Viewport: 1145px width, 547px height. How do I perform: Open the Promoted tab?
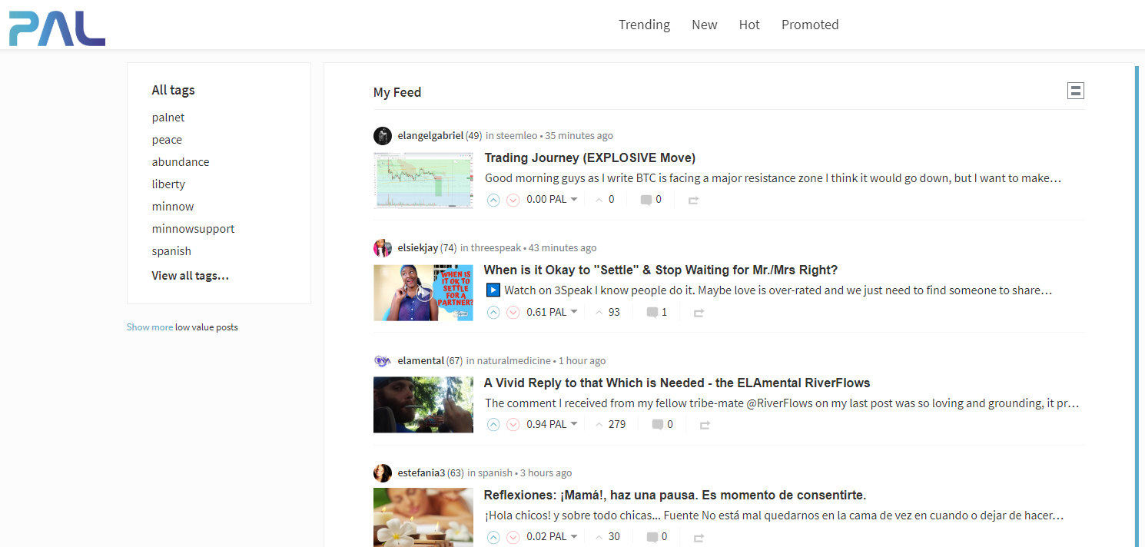click(x=810, y=25)
